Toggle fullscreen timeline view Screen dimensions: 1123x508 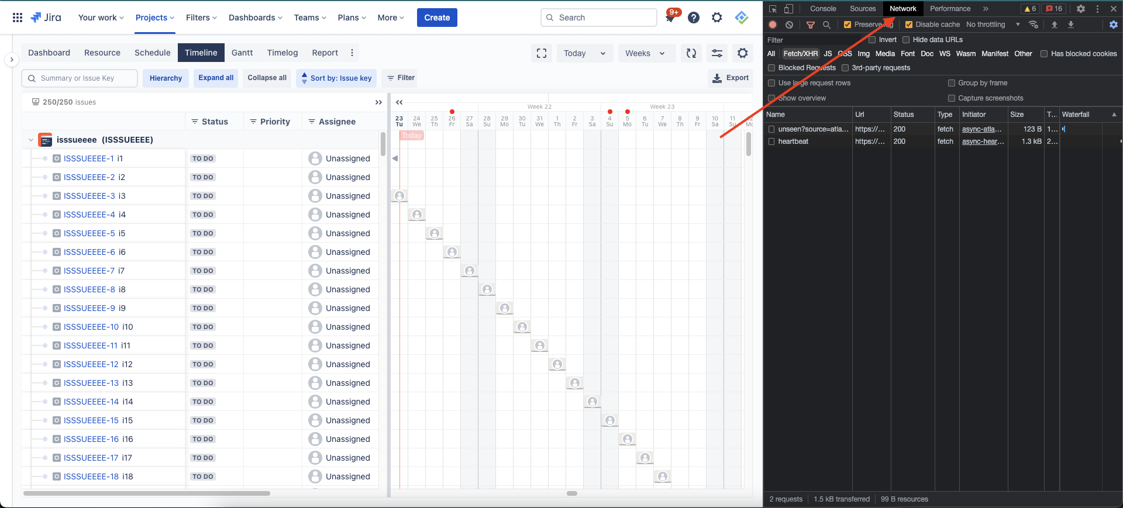542,53
